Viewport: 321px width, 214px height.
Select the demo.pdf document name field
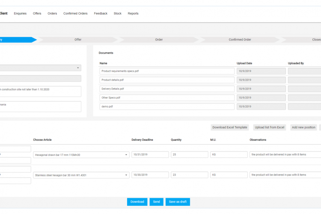(x=167, y=107)
